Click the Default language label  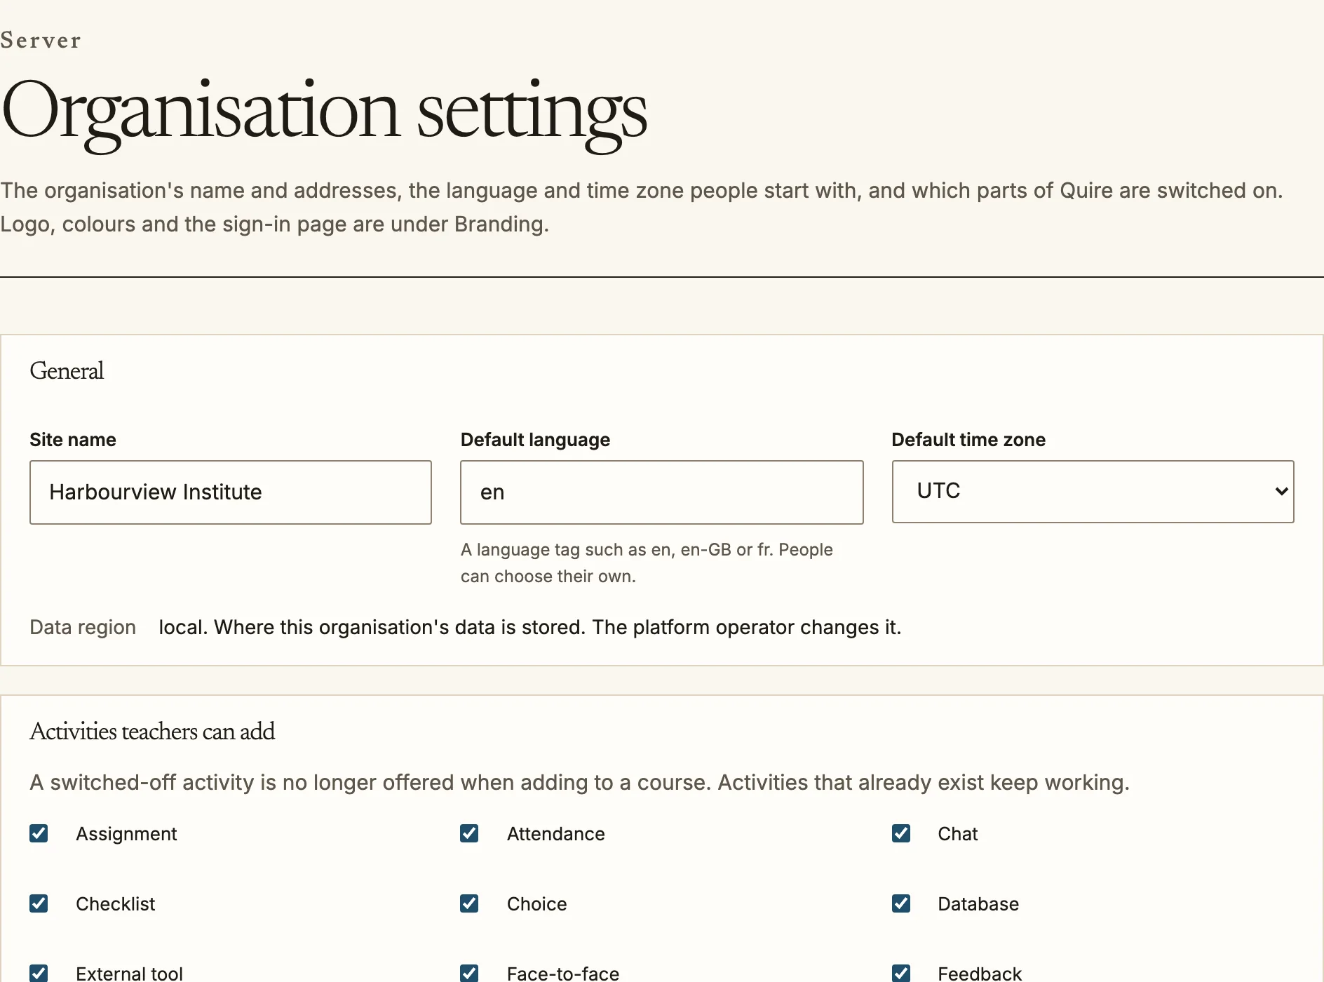535,440
